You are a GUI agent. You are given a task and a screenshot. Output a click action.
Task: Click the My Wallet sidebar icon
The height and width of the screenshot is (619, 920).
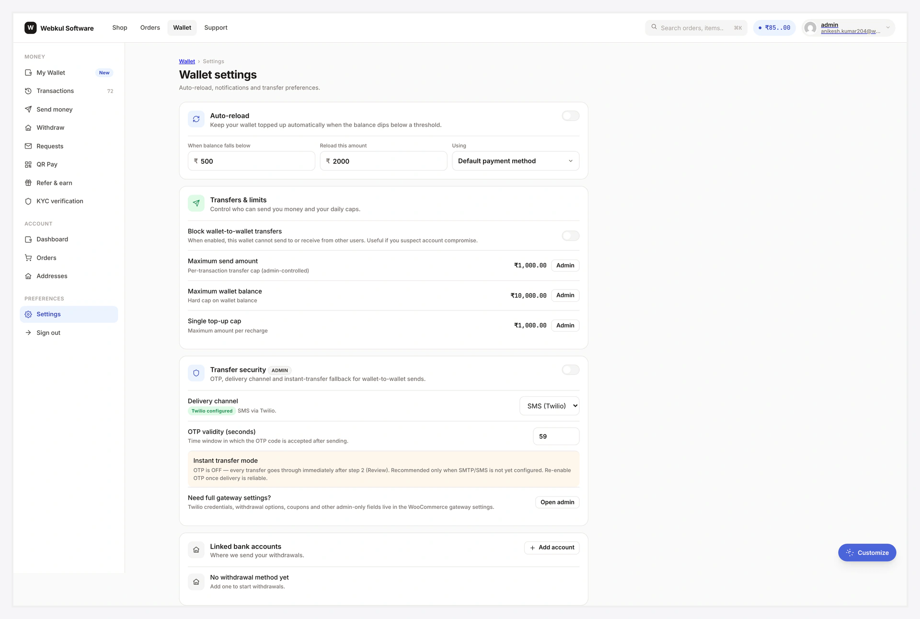pos(28,73)
